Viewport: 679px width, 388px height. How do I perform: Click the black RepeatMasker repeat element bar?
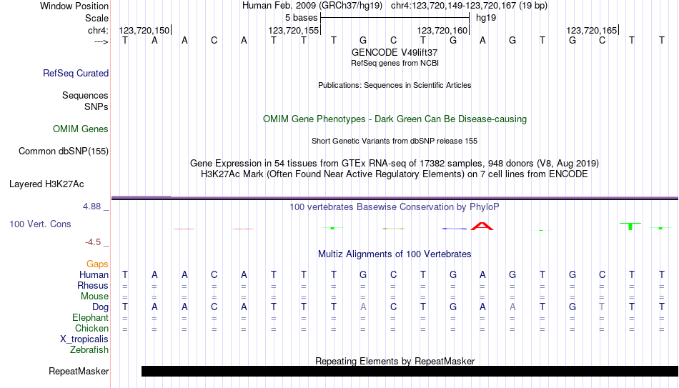[x=410, y=371]
